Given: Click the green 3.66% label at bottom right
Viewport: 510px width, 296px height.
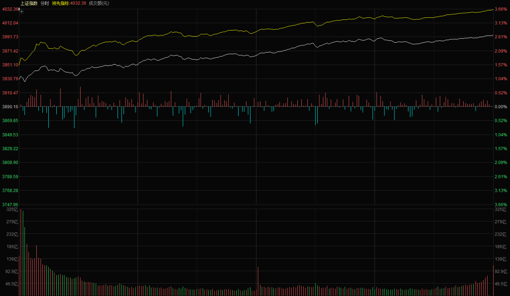Looking at the screenshot, I should (x=501, y=205).
